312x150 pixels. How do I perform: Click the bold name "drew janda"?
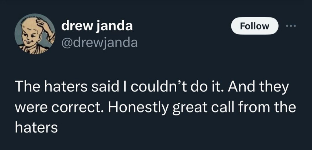(97, 26)
